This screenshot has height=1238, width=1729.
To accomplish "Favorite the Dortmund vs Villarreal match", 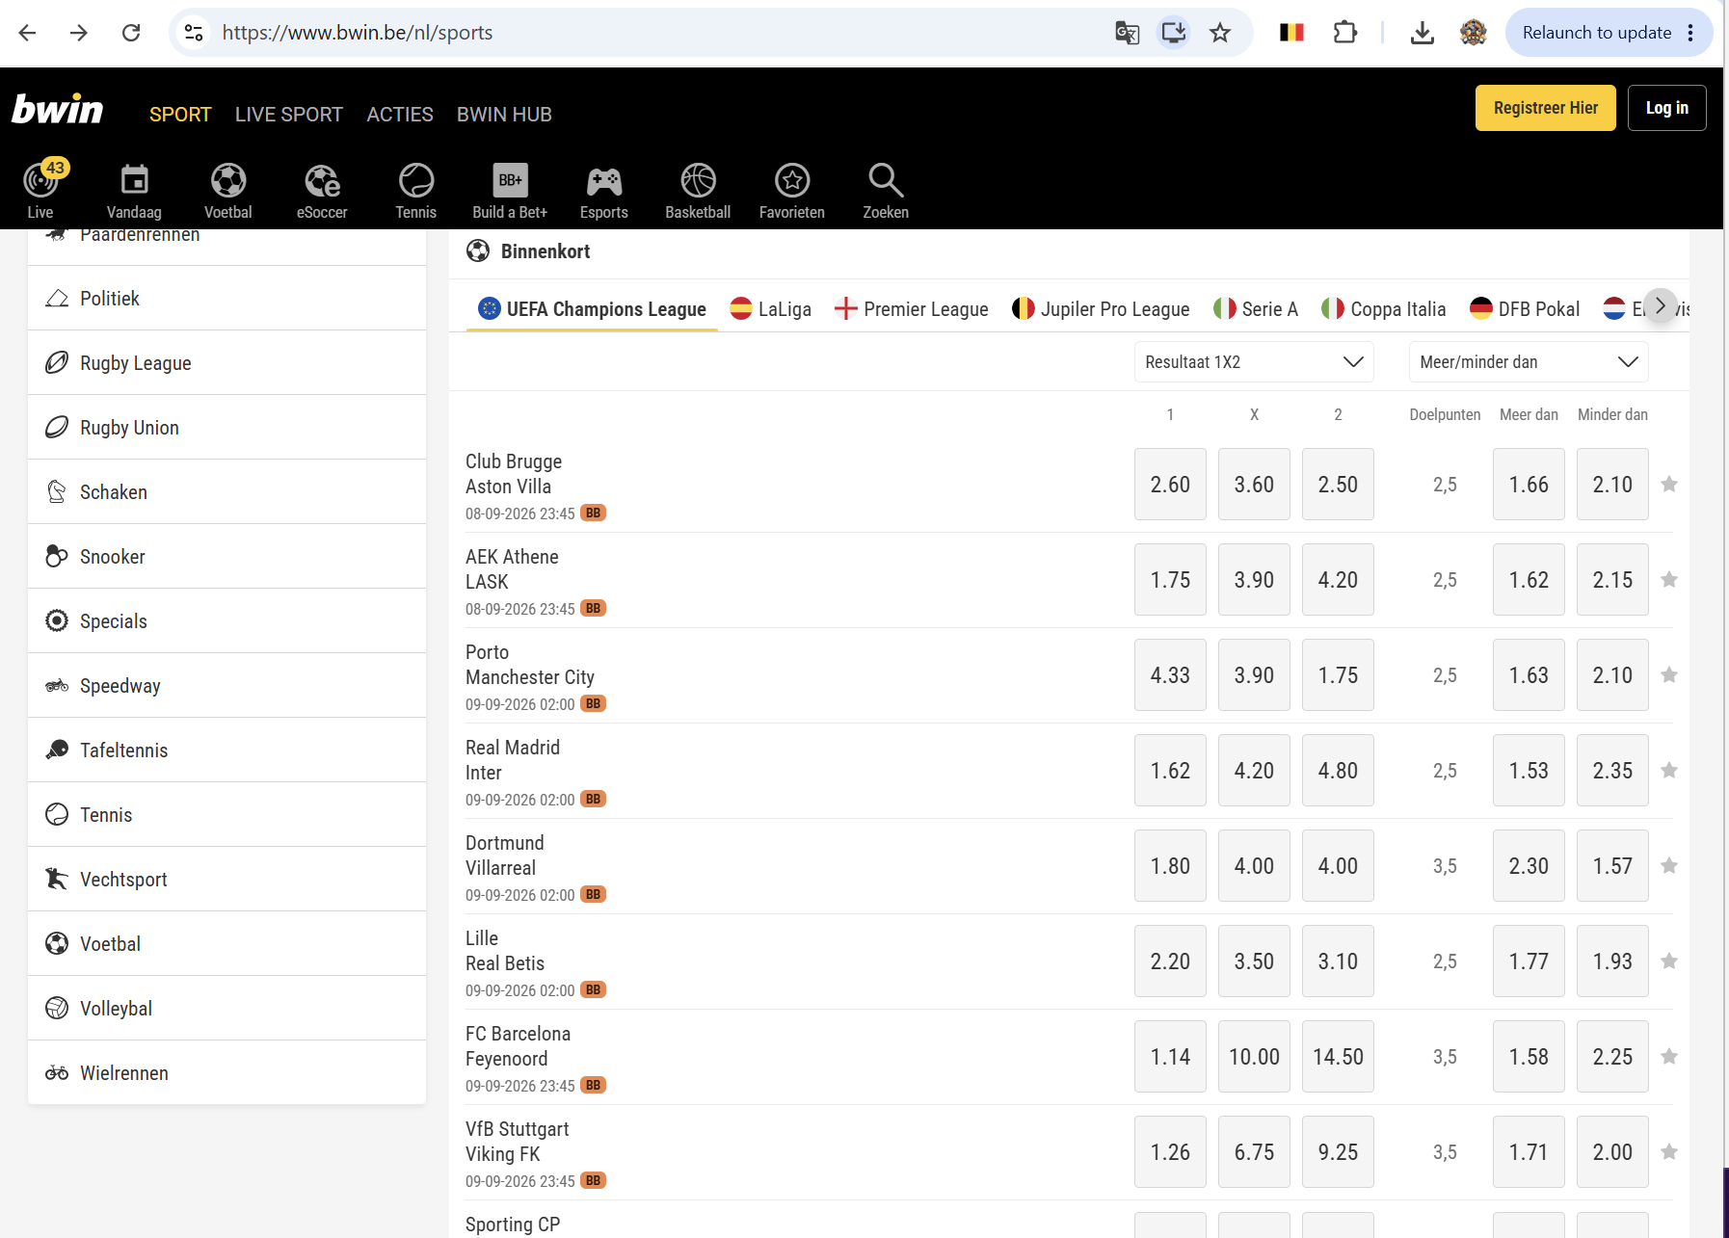I will [1669, 866].
